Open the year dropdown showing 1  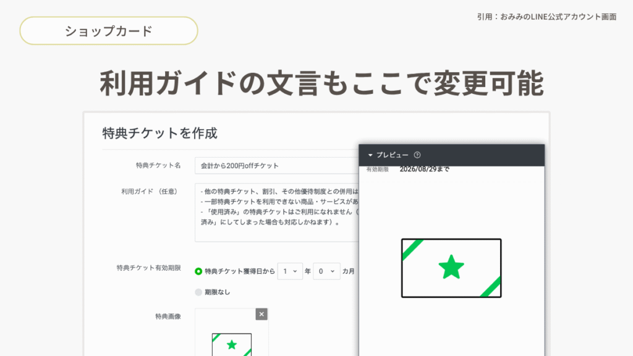[x=290, y=271]
